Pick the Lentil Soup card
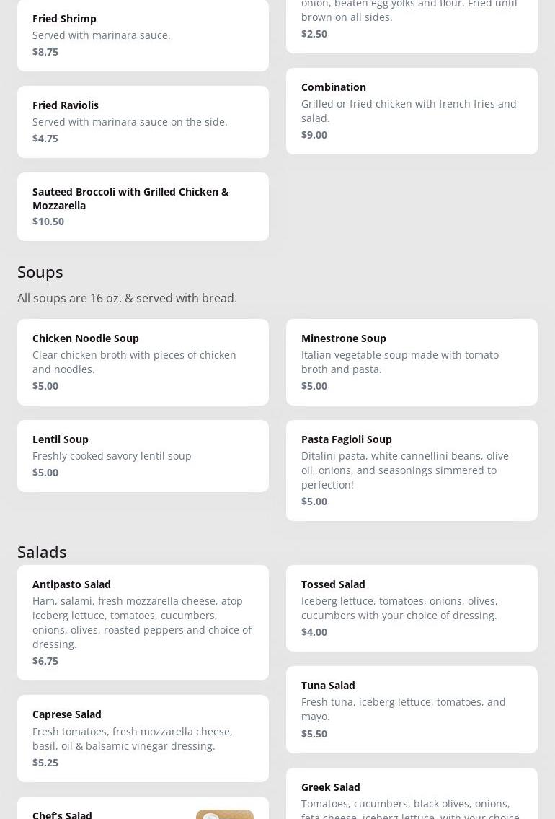The height and width of the screenshot is (819, 555). click(143, 455)
